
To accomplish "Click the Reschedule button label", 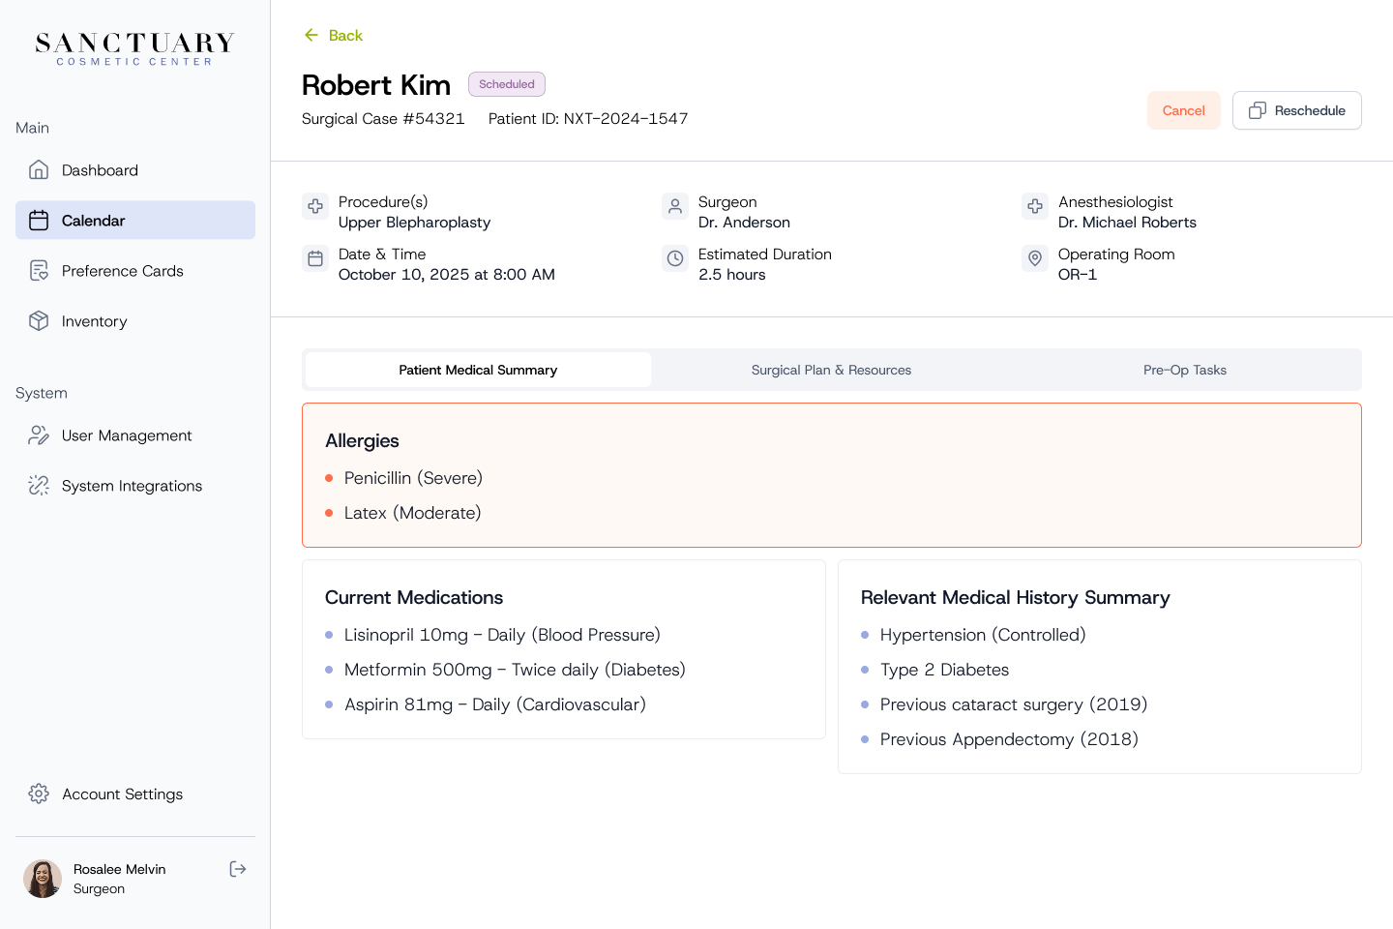I will tap(1310, 110).
